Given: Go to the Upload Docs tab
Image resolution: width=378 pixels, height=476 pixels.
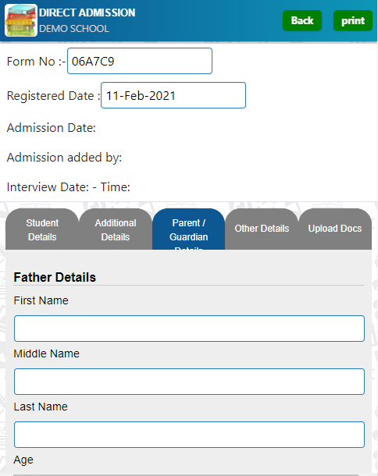Looking at the screenshot, I should point(335,229).
